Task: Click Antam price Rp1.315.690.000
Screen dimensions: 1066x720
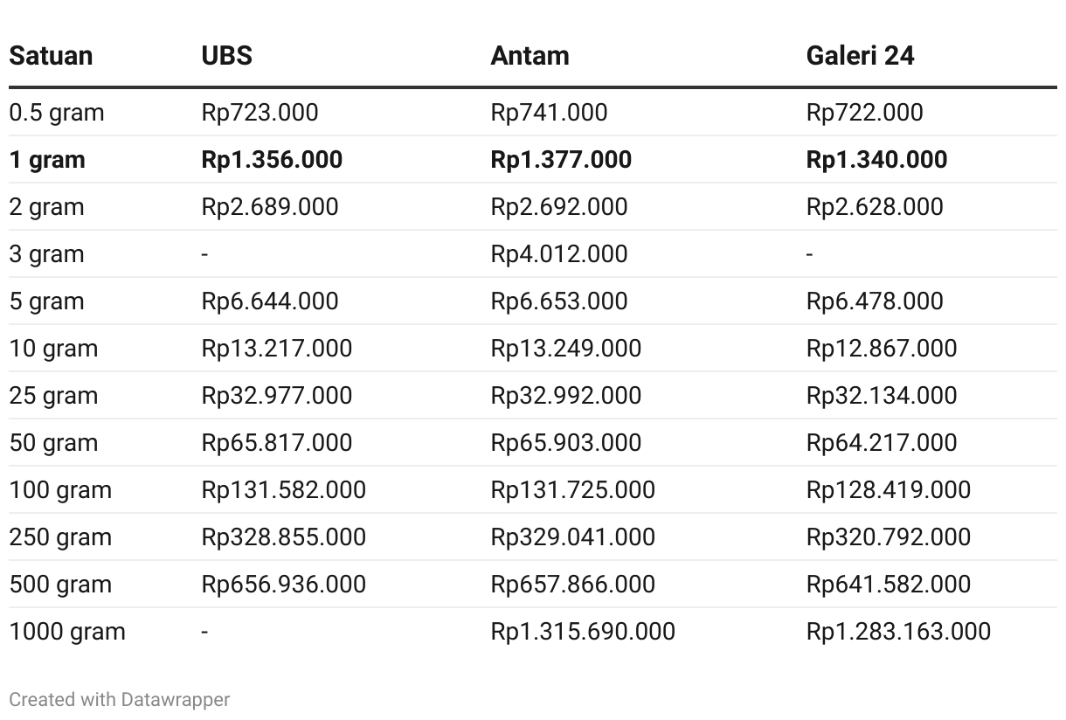Action: tap(583, 632)
